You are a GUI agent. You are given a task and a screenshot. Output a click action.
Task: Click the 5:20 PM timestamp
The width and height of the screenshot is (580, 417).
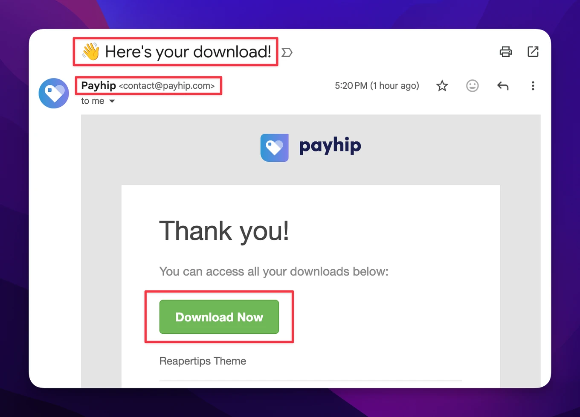pyautogui.click(x=377, y=85)
